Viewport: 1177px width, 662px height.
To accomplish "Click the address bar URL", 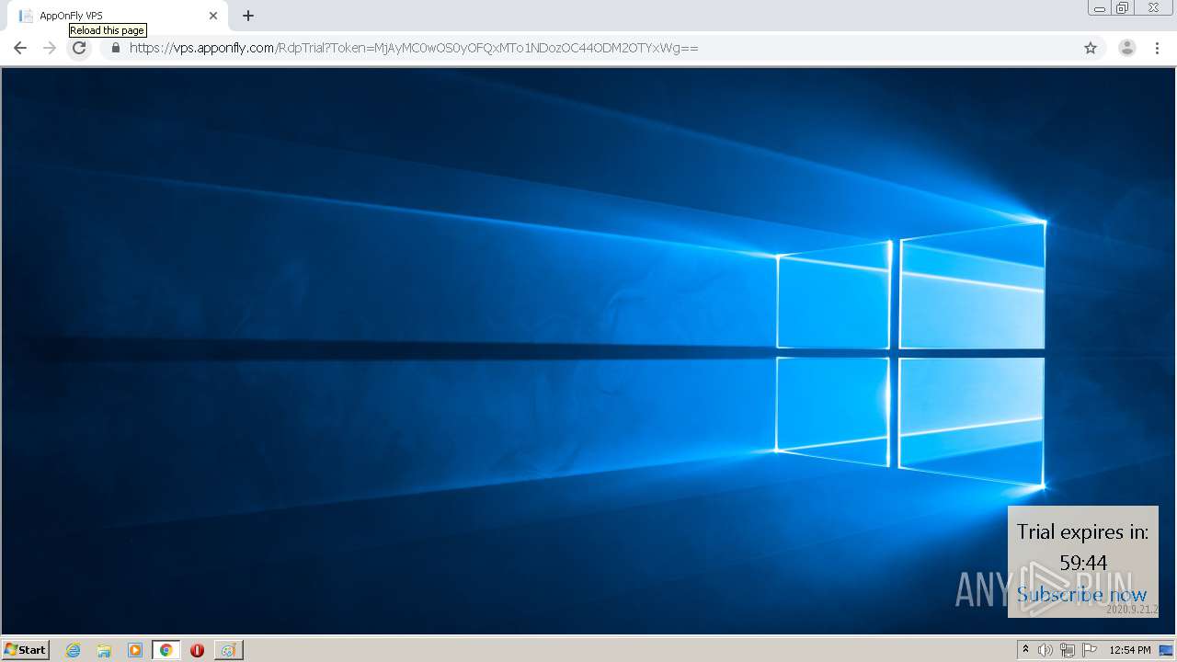I will point(414,48).
